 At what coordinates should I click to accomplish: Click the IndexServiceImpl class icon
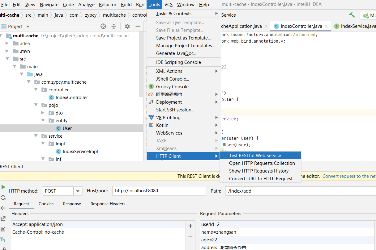[58, 152]
